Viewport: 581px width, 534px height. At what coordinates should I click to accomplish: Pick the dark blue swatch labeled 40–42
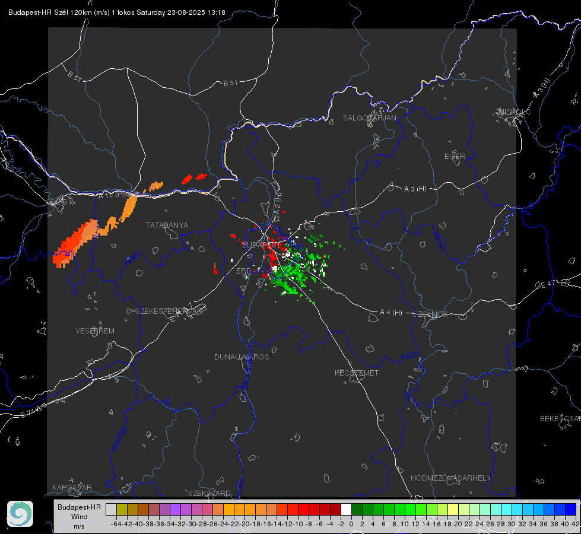point(571,509)
